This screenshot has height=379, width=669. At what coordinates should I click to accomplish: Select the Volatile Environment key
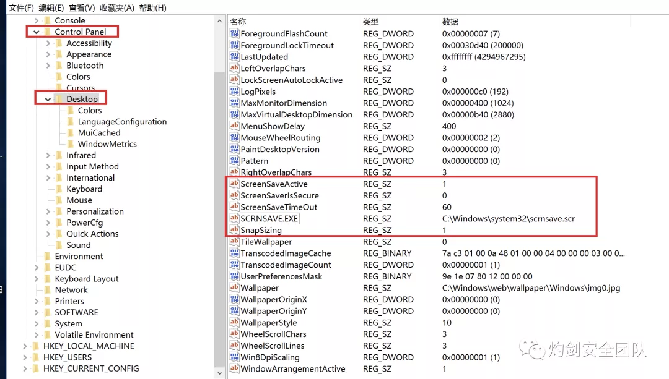coord(94,334)
